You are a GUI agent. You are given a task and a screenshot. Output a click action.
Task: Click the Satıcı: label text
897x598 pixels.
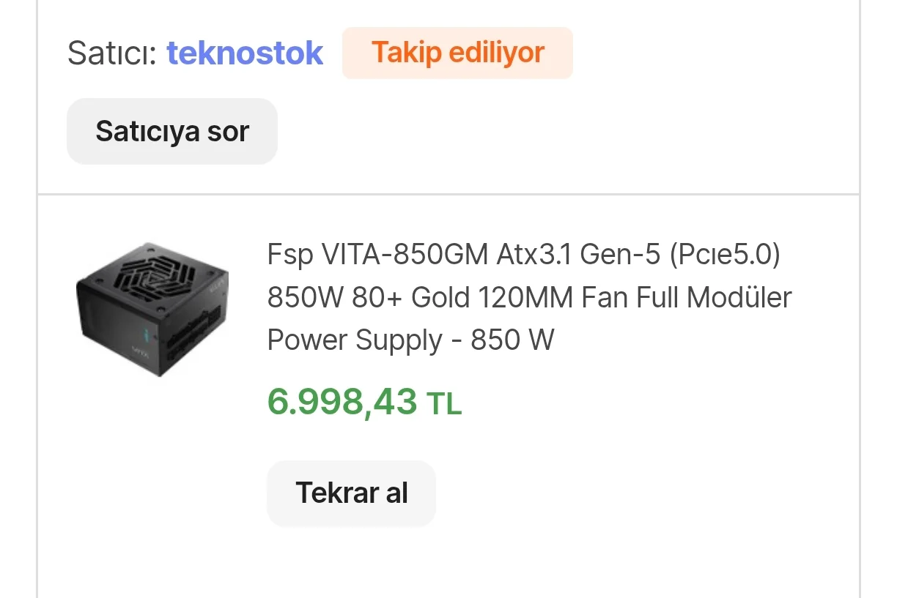[x=112, y=53]
